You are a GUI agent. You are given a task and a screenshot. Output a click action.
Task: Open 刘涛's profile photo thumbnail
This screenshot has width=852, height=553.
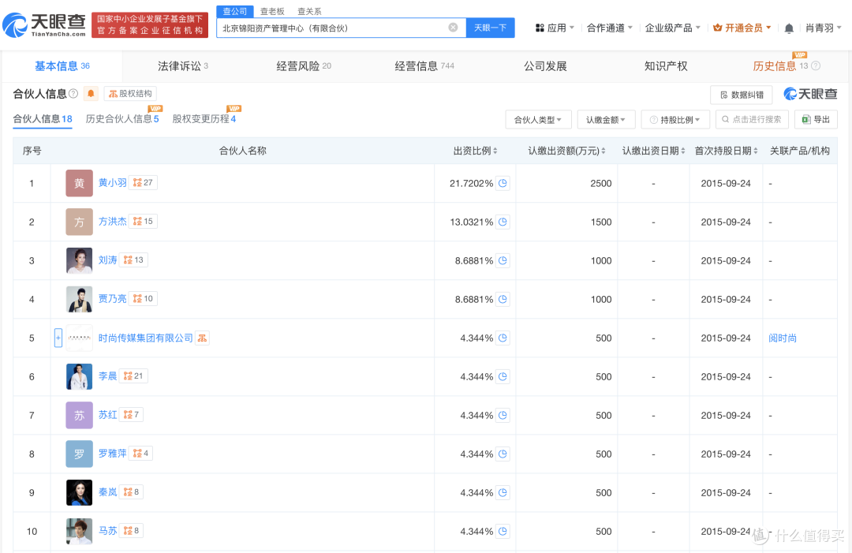(80, 260)
